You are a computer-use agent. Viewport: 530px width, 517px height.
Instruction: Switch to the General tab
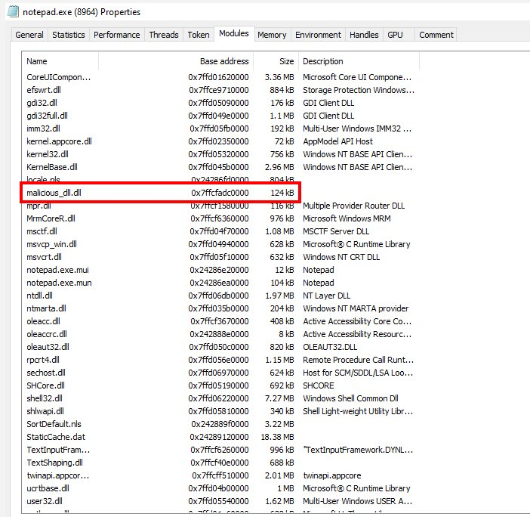click(29, 35)
